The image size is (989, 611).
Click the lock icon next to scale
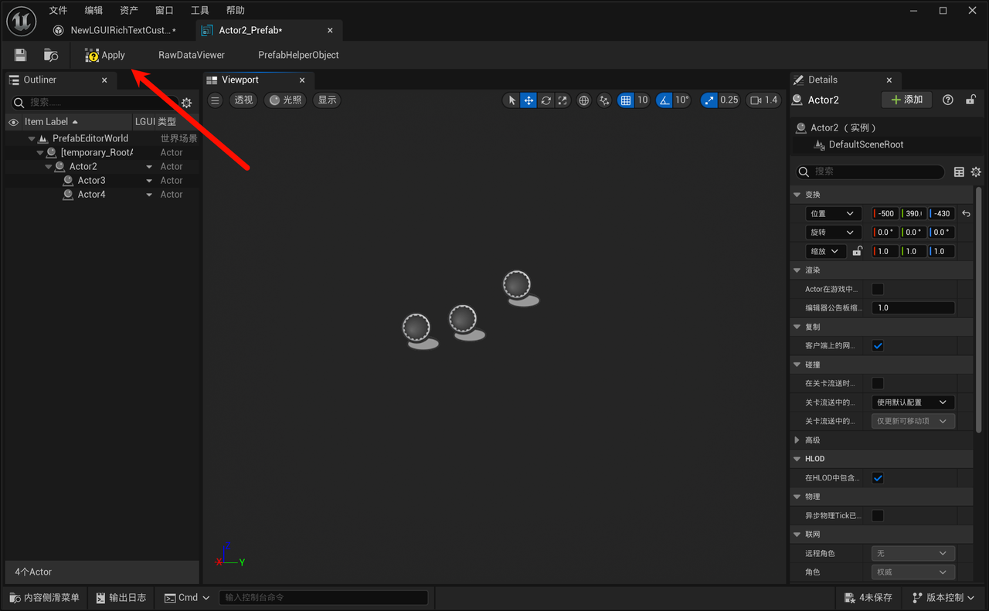[857, 251]
